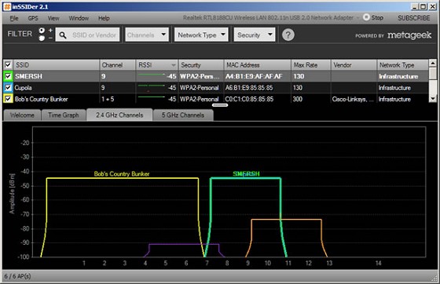Toggle the upper filter radio button
The width and height of the screenshot is (440, 284).
click(42, 31)
